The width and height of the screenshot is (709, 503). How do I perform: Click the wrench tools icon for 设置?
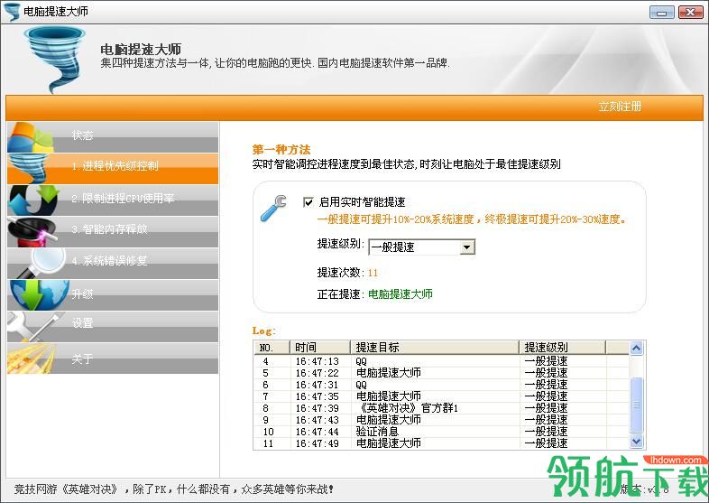click(34, 327)
